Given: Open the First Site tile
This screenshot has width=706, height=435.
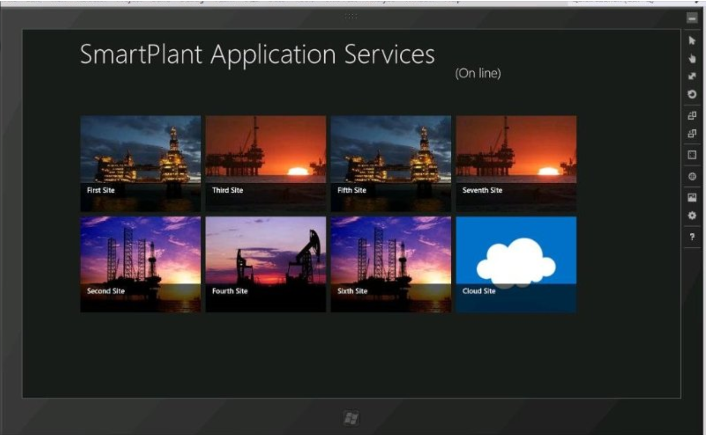Looking at the screenshot, I should [140, 164].
